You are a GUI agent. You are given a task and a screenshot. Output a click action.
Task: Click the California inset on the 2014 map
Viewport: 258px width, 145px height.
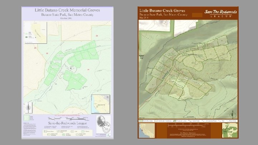point(147,131)
